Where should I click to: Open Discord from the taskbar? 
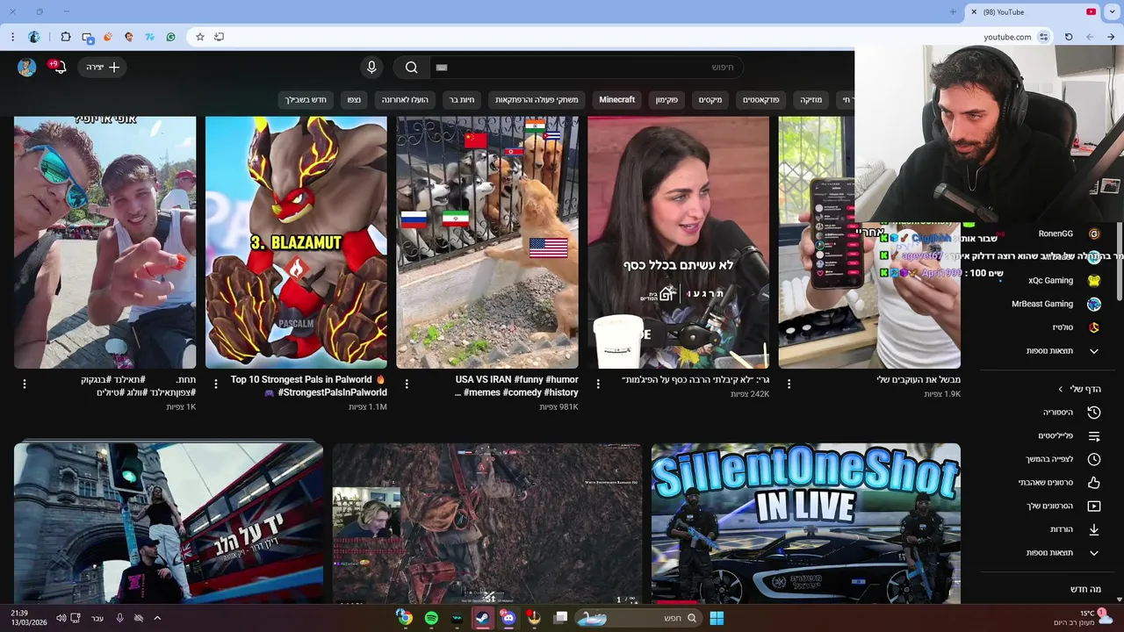508,618
